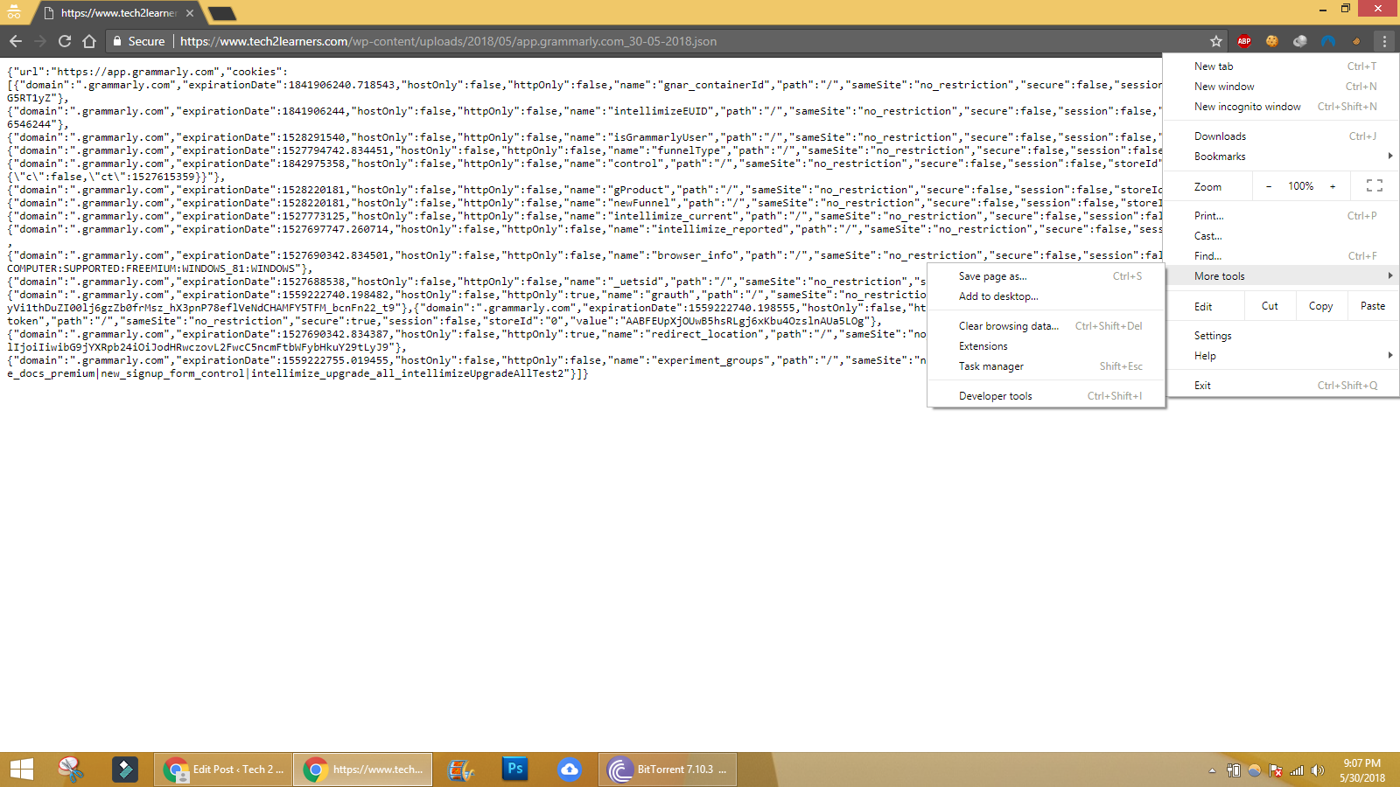
Task: Open Developer tools
Action: pyautogui.click(x=1046, y=396)
